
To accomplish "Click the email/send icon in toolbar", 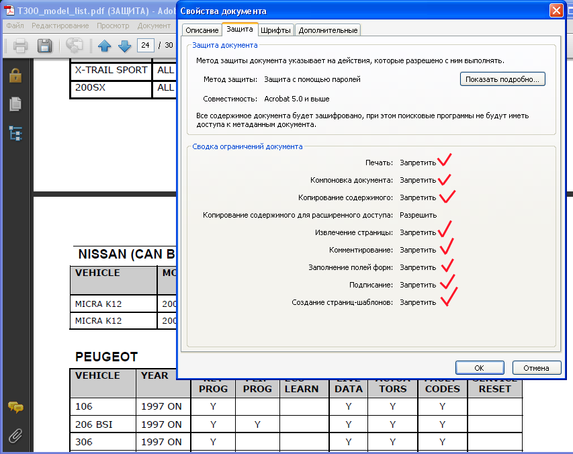I will click(74, 46).
